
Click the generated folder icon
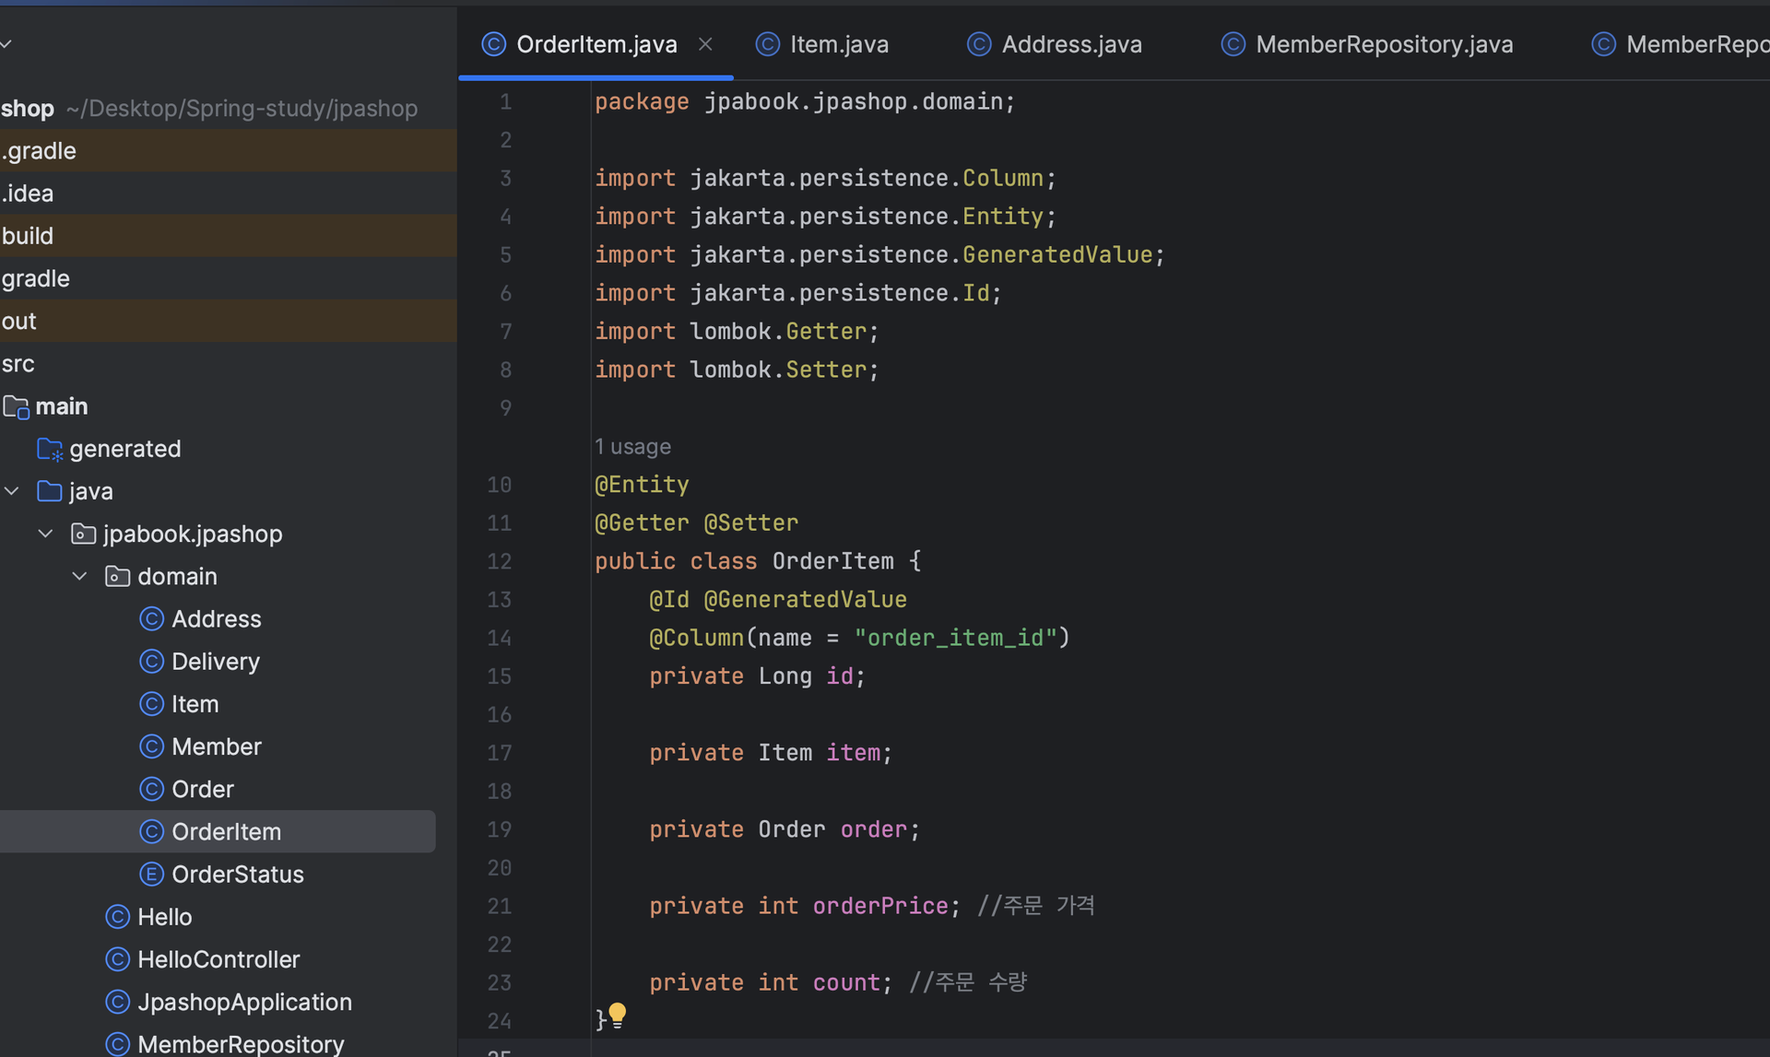coord(50,449)
